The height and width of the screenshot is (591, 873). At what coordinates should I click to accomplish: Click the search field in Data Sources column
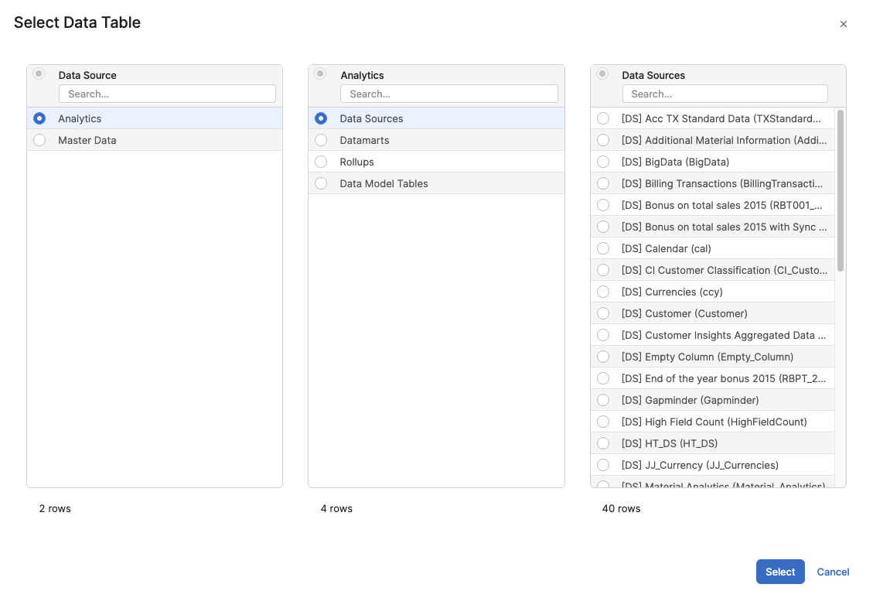pyautogui.click(x=725, y=93)
